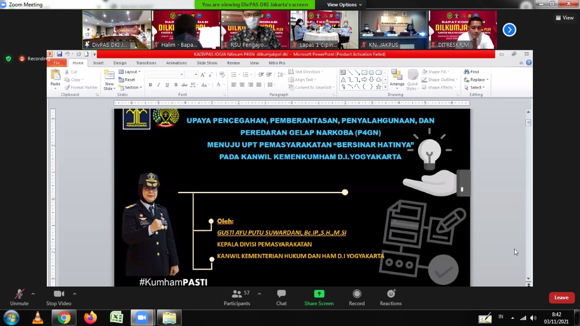Toggle Center text alignment
The image size is (580, 326).
tap(242, 85)
